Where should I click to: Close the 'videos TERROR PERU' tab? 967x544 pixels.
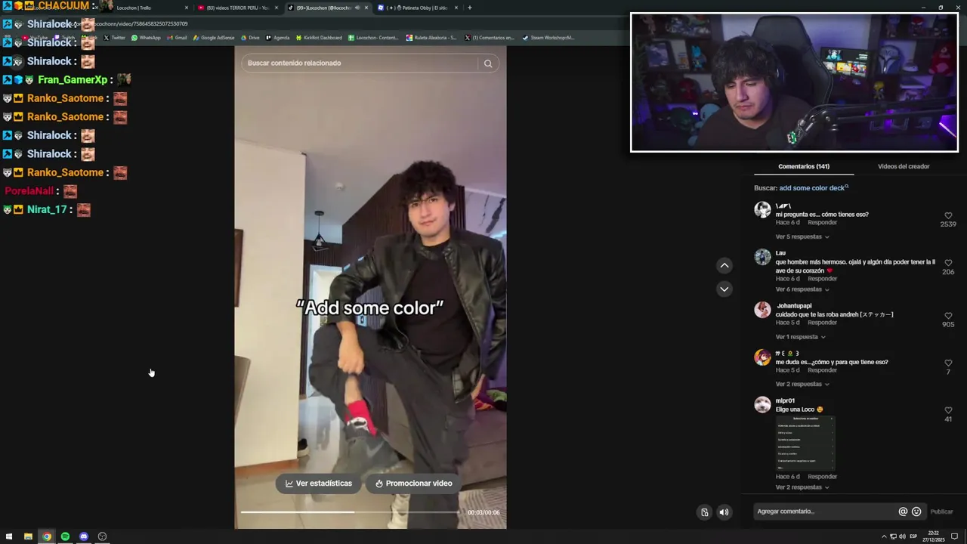(277, 8)
